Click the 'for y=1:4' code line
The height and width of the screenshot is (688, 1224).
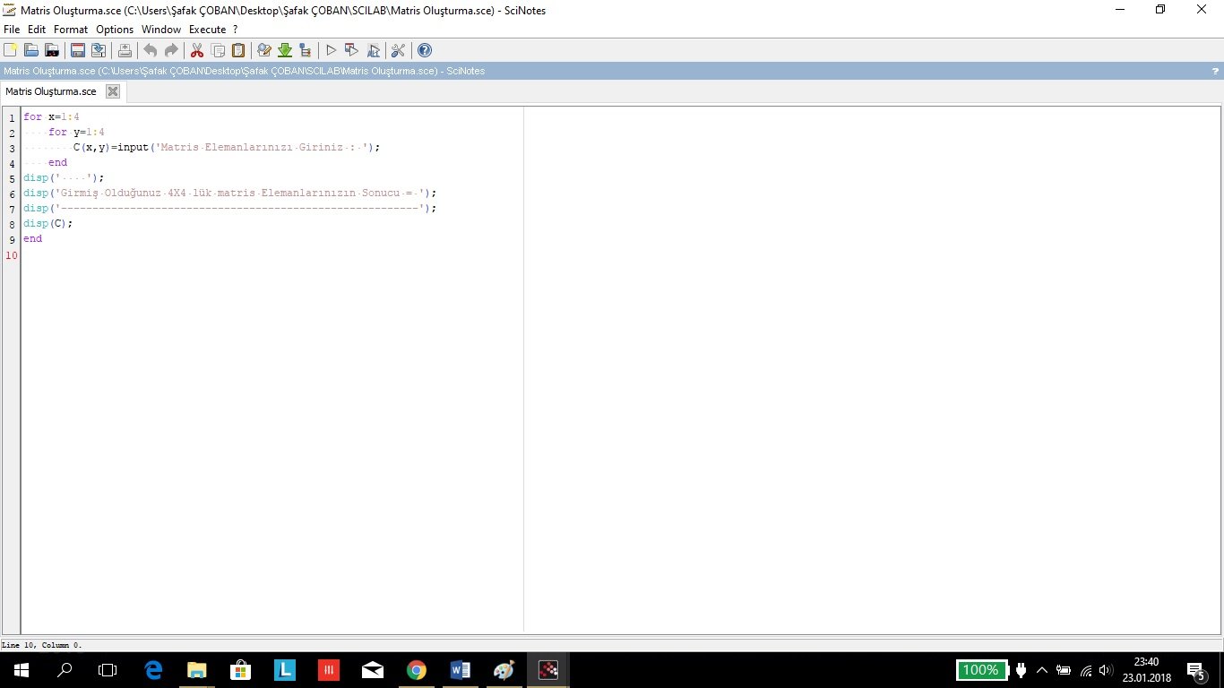point(76,133)
